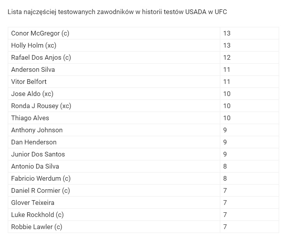283x240 pixels.
Task: Click the Glover Teixeira name cell
Action: [x=114, y=203]
